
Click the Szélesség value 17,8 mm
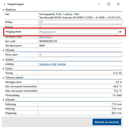tap(117, 104)
